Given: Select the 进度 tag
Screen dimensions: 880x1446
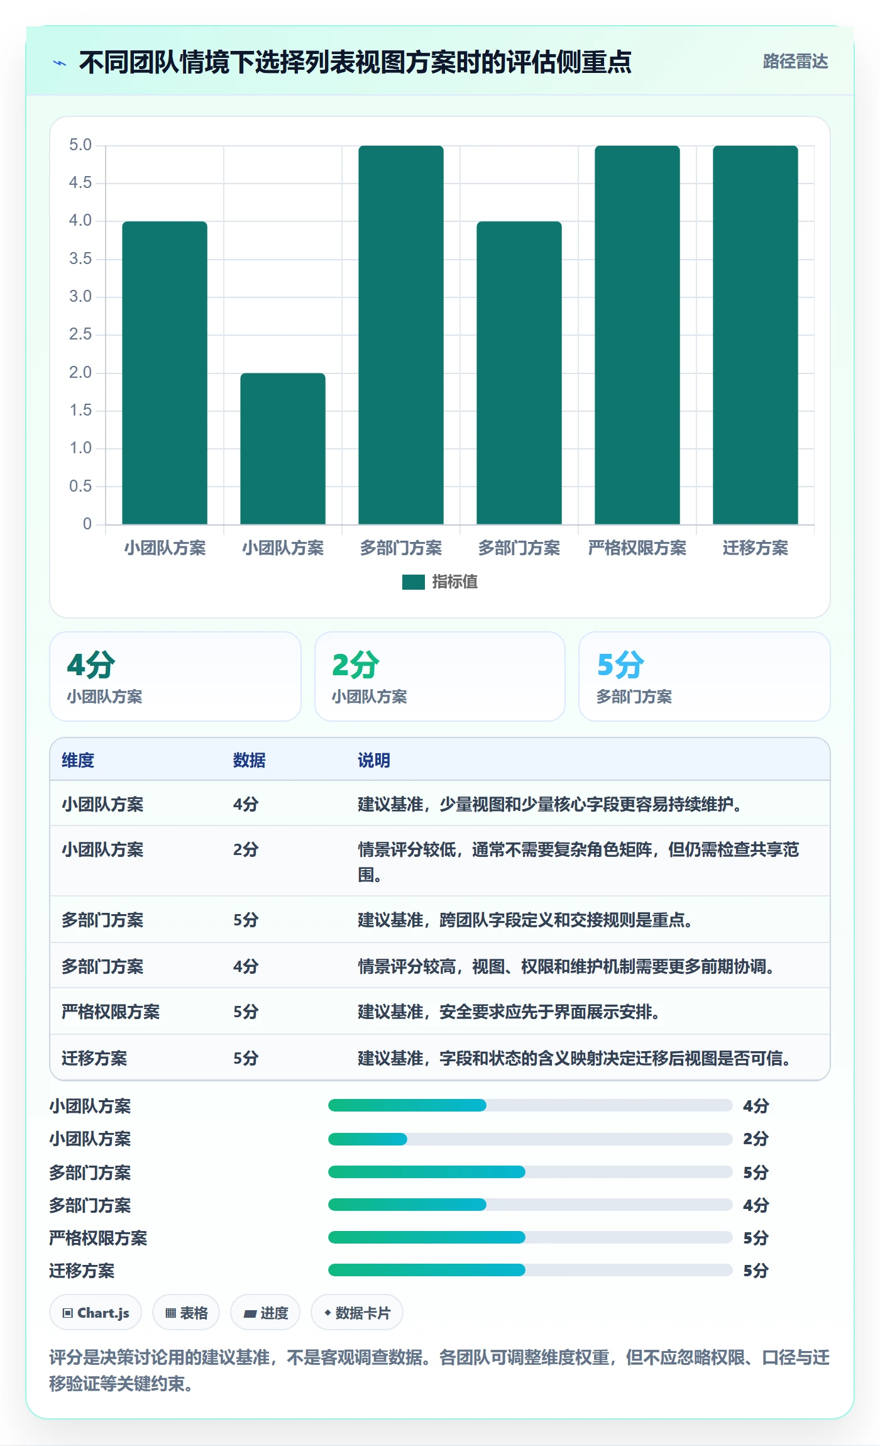Looking at the screenshot, I should 265,1313.
